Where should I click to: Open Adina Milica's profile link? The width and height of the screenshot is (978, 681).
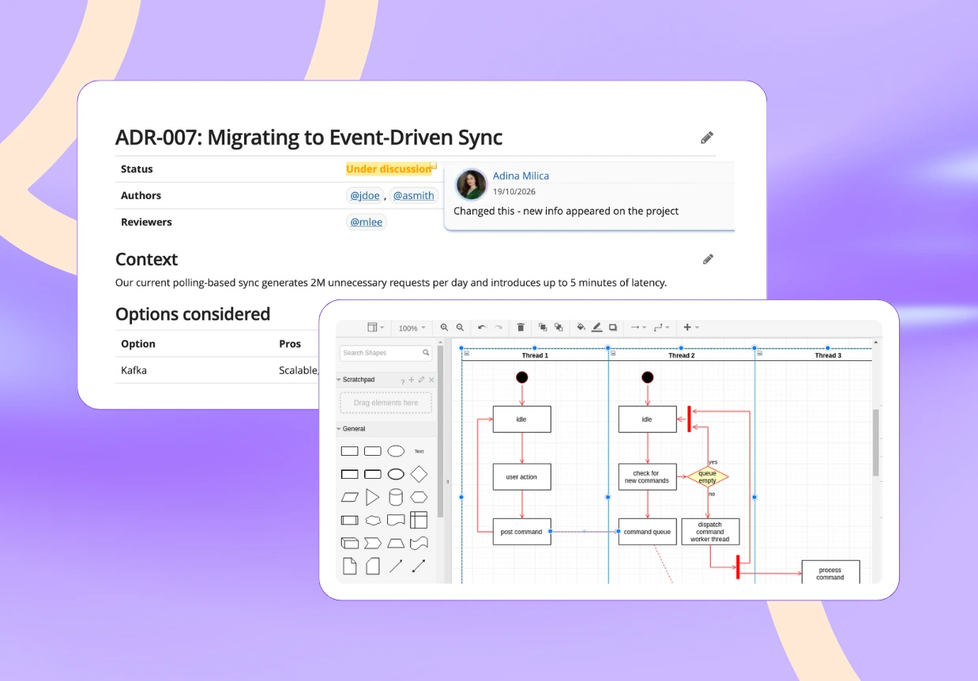pyautogui.click(x=521, y=175)
